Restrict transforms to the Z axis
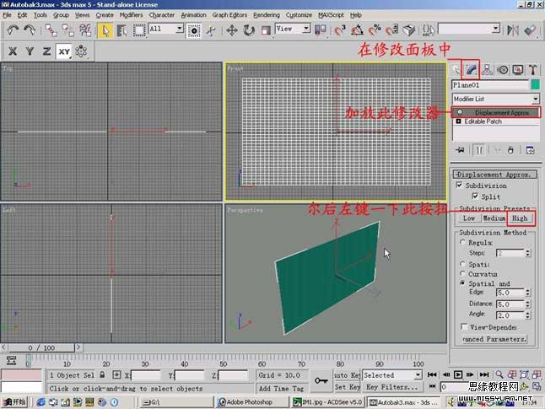The image size is (545, 409). click(x=47, y=51)
